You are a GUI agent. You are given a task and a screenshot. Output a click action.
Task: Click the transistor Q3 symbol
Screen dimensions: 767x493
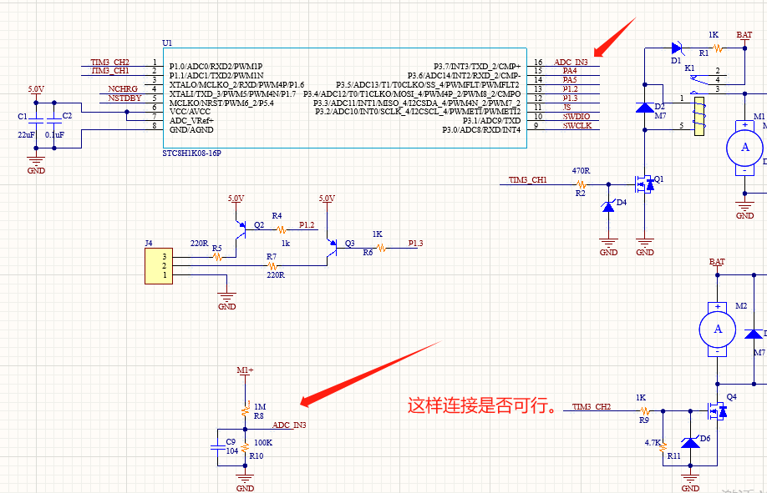333,247
